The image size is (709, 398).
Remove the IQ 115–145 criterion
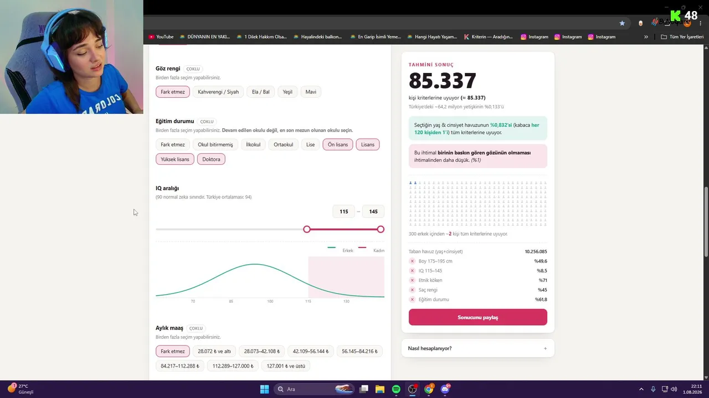point(412,271)
